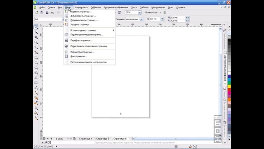The height and width of the screenshot is (149, 264).
Task: Add a page with icon left of Страница 4
Action: pyautogui.click(x=74, y=139)
